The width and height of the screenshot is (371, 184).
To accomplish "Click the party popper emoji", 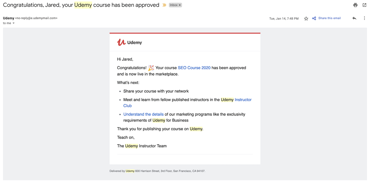I will (151, 68).
